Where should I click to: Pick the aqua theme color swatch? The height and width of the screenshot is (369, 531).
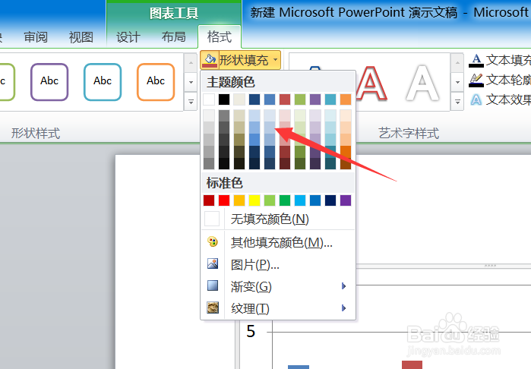[330, 99]
